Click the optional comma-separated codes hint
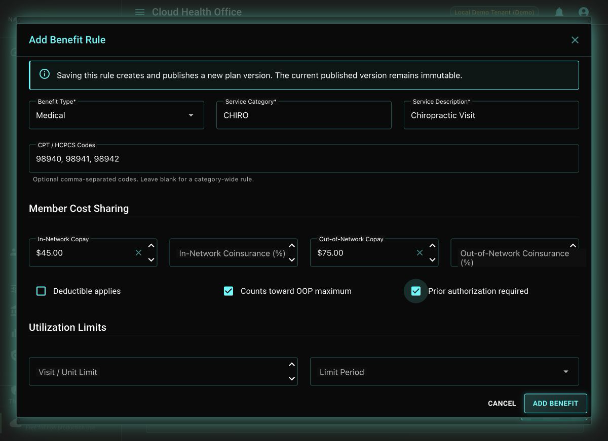Screen dimensions: 608x441 [x=143, y=179]
